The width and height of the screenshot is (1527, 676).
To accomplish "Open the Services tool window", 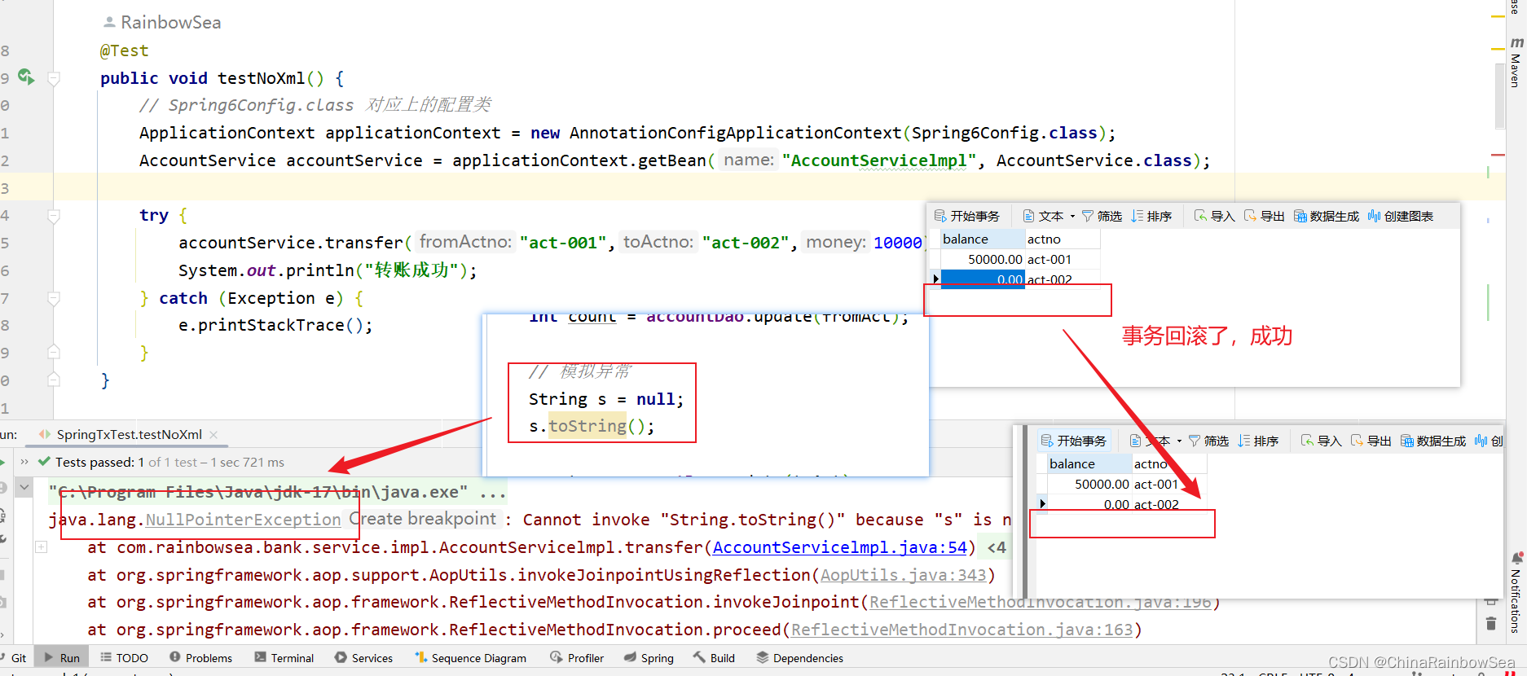I will 363,658.
